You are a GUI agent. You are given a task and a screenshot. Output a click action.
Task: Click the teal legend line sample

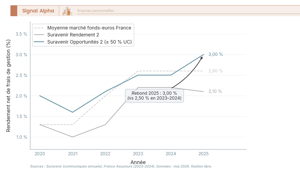tap(39, 42)
